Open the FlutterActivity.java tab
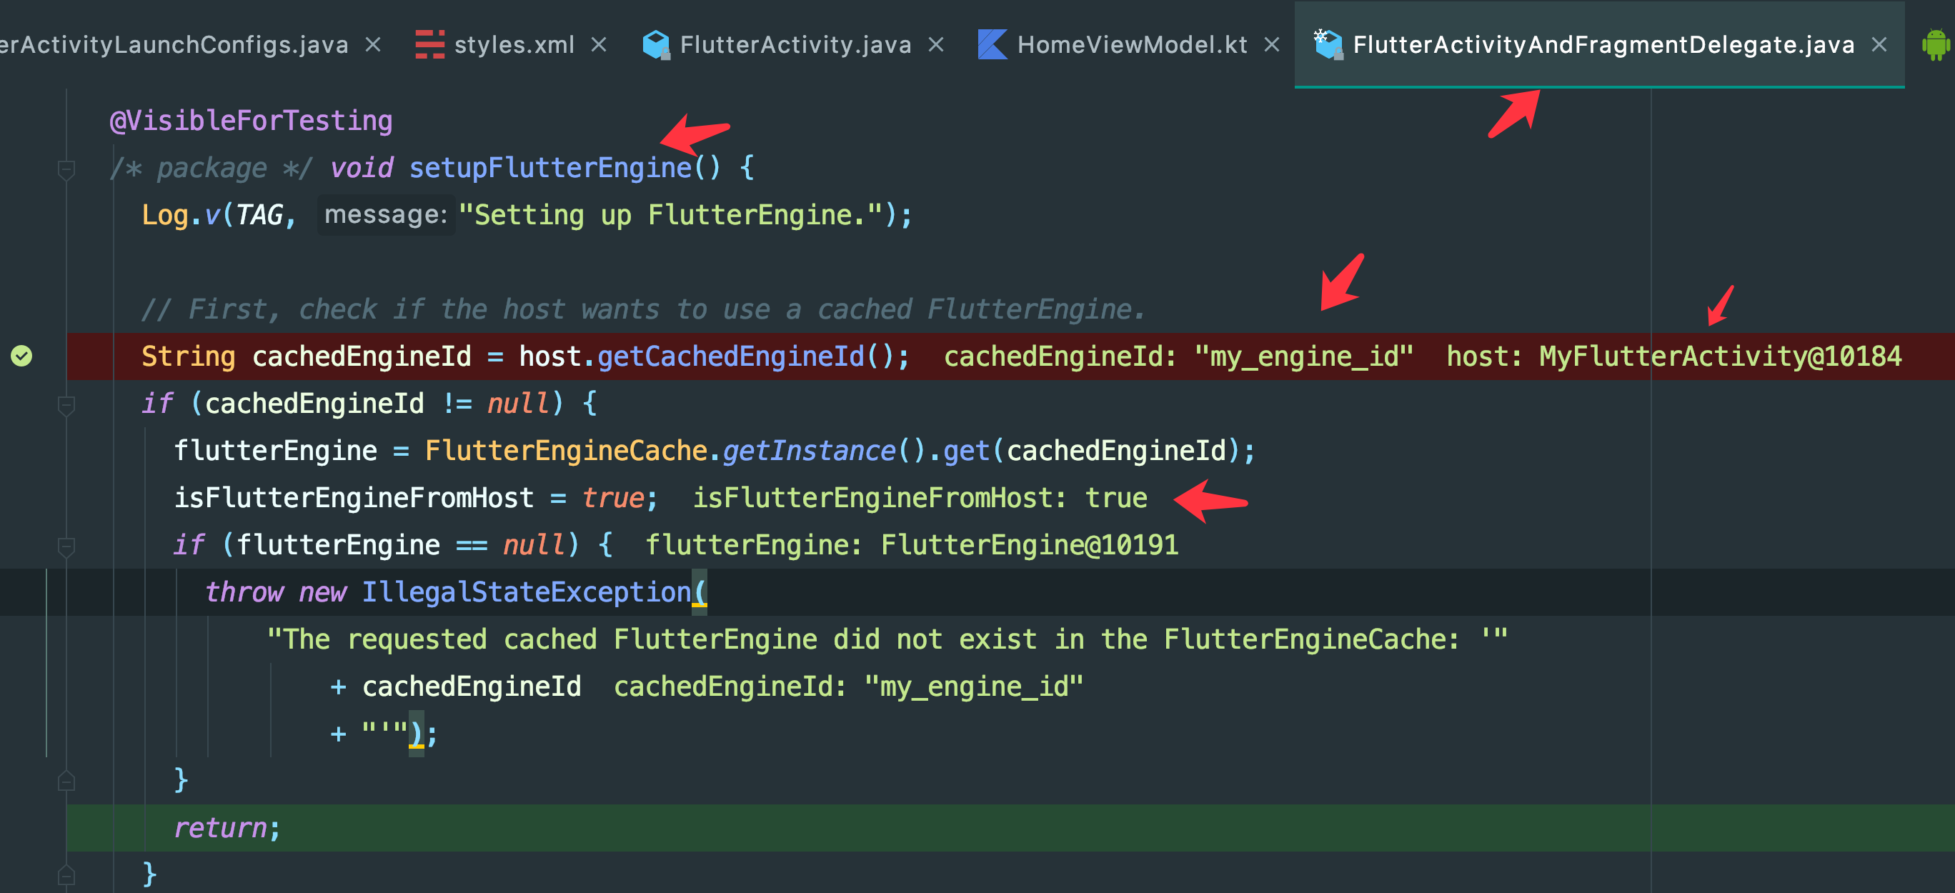Viewport: 1955px width, 893px height. coord(795,46)
